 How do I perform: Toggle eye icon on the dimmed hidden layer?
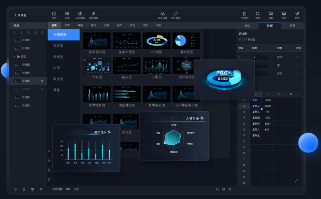(x=42, y=89)
